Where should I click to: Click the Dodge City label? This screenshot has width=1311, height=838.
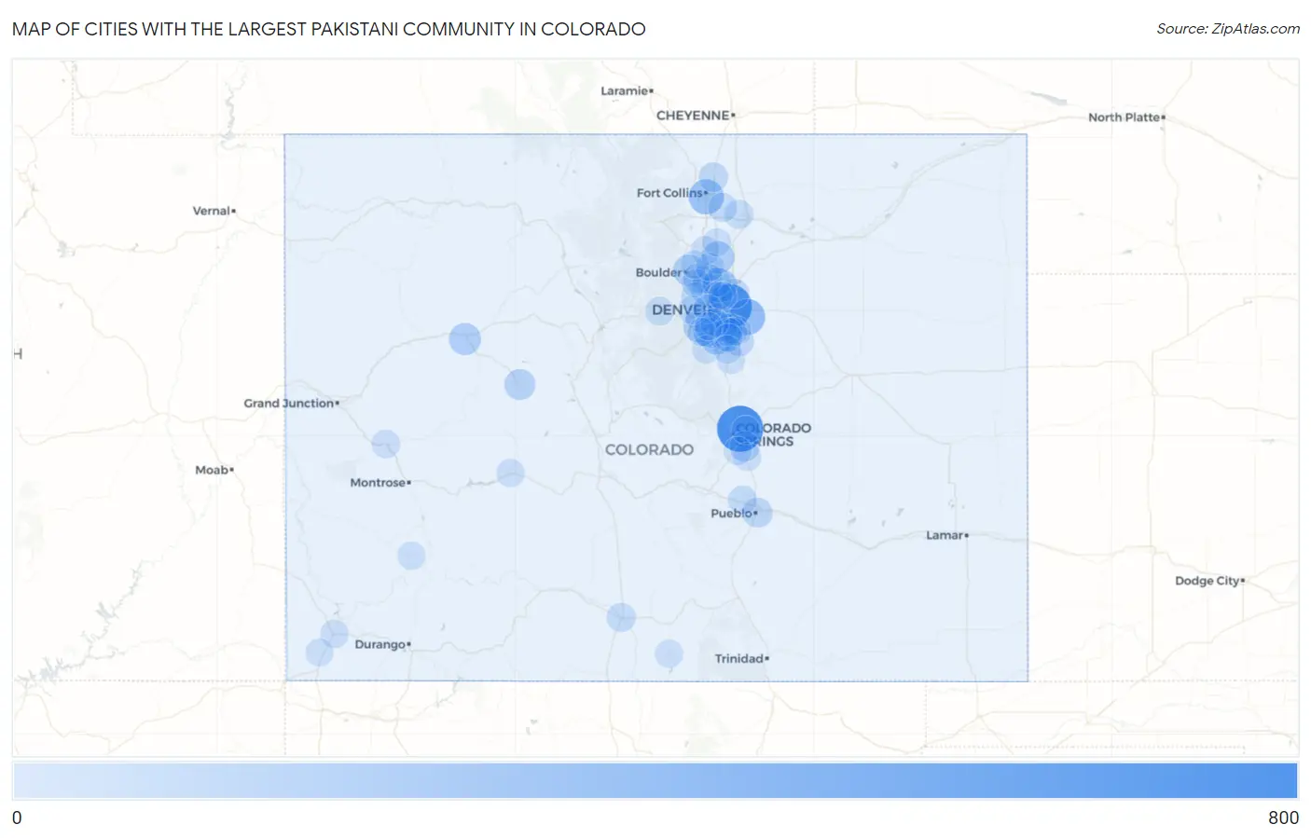(x=1207, y=581)
